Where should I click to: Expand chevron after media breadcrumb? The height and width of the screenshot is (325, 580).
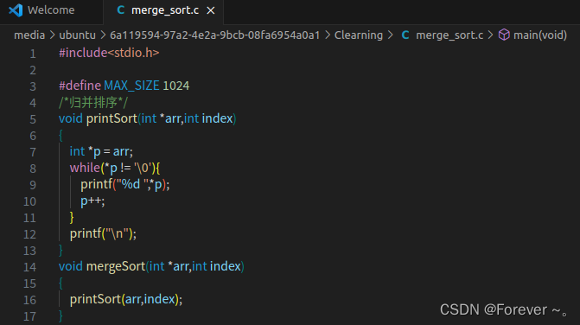(52, 35)
